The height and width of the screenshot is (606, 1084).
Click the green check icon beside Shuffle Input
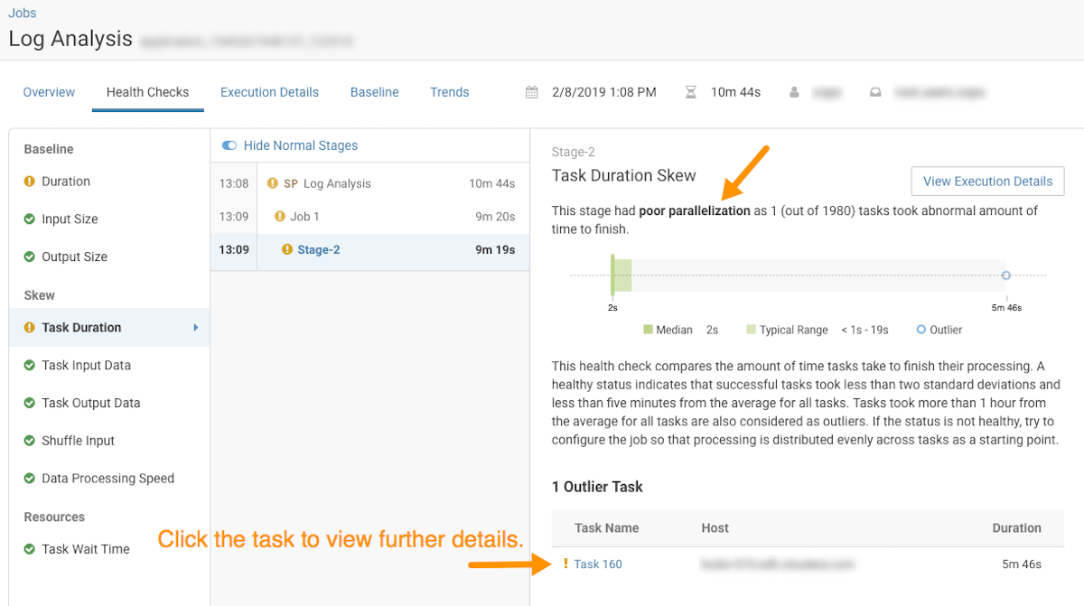tap(29, 442)
